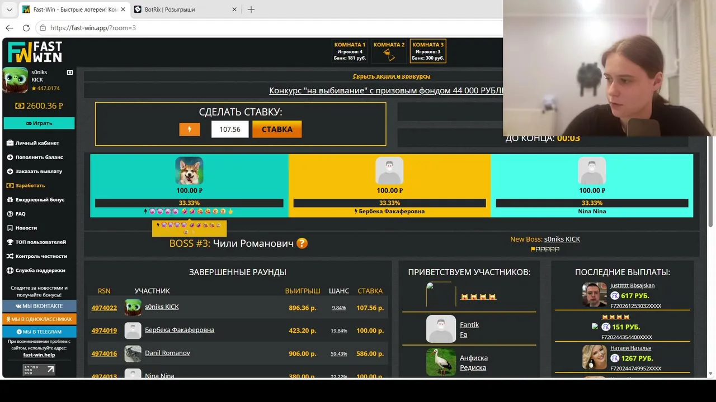716x402 pixels.
Task: Open Бербека Факаферовна in completed rounds
Action: point(180,330)
